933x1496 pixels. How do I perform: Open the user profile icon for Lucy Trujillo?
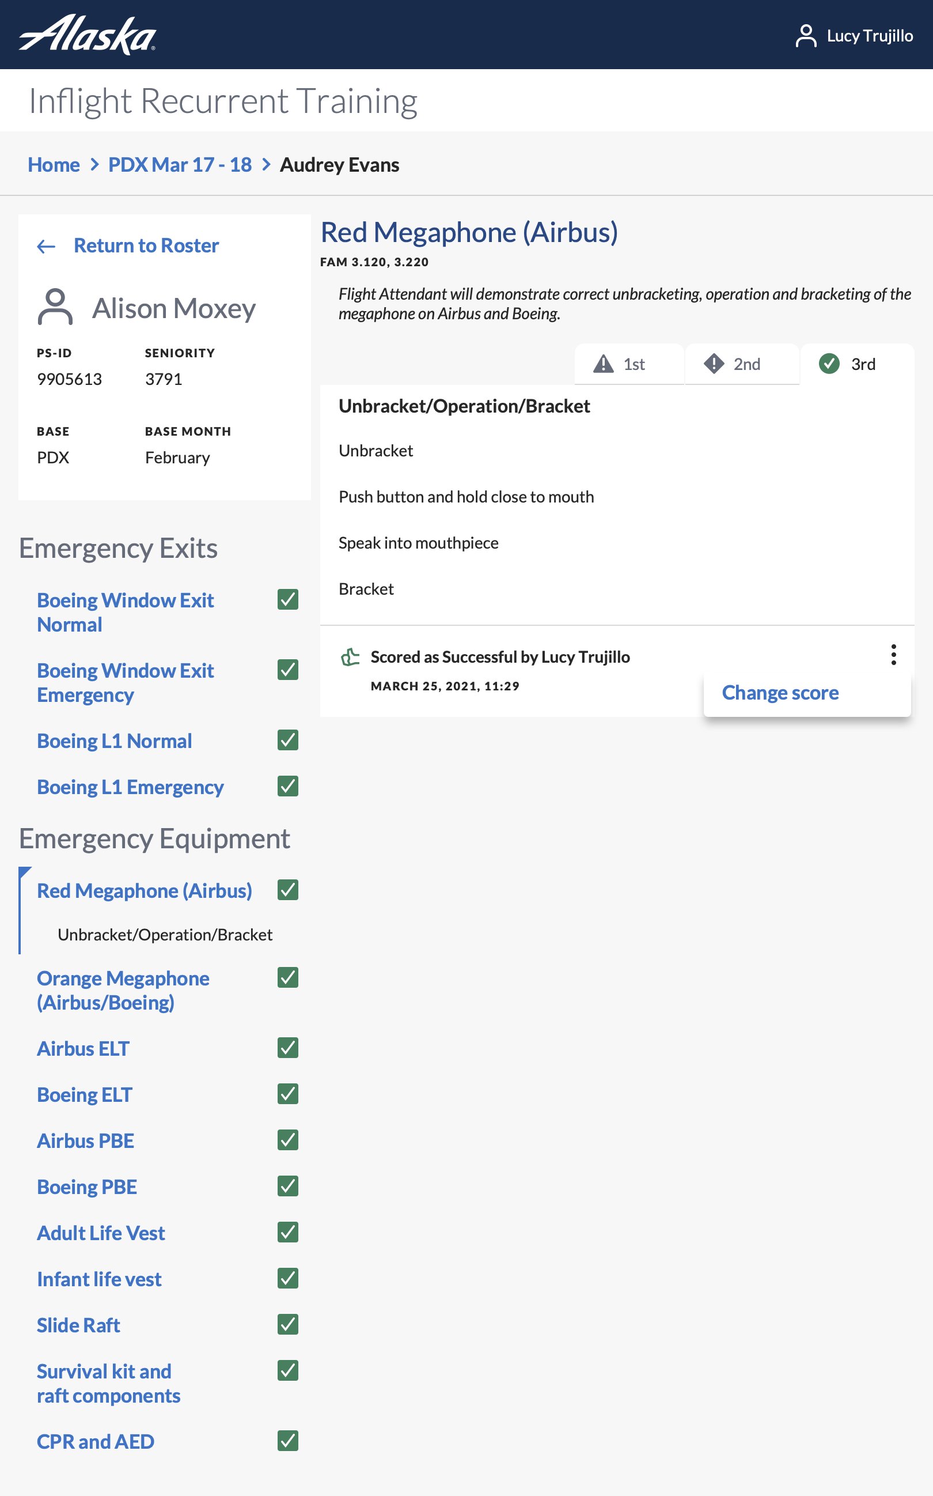coord(806,36)
